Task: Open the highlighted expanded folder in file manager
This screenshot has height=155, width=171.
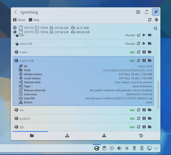Action: tap(150, 60)
